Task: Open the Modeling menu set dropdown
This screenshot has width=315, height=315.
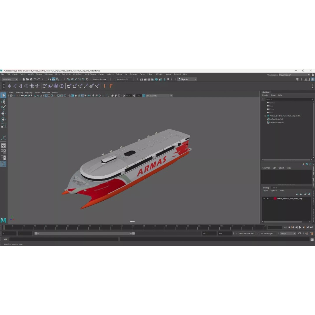Action: [x=10, y=79]
